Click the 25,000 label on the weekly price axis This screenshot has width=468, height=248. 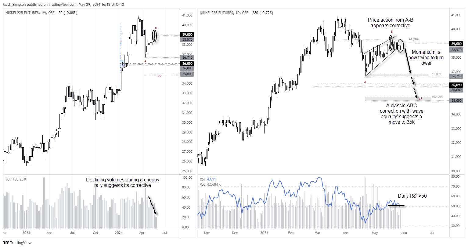click(187, 171)
